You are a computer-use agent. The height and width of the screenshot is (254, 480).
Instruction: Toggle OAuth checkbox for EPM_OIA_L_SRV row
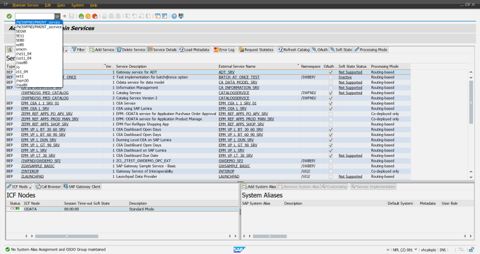330,109
